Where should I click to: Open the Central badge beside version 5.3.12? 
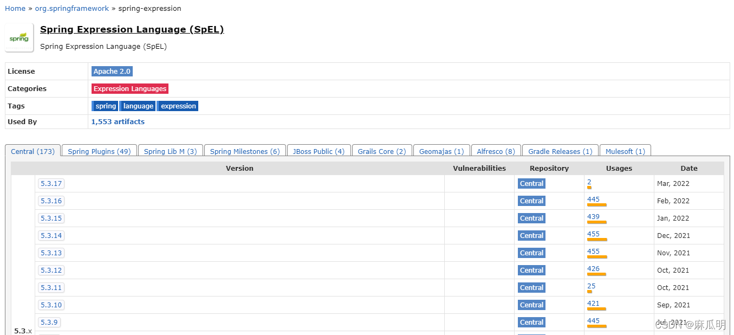tap(531, 270)
